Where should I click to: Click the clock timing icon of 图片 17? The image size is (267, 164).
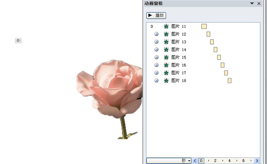tap(156, 72)
